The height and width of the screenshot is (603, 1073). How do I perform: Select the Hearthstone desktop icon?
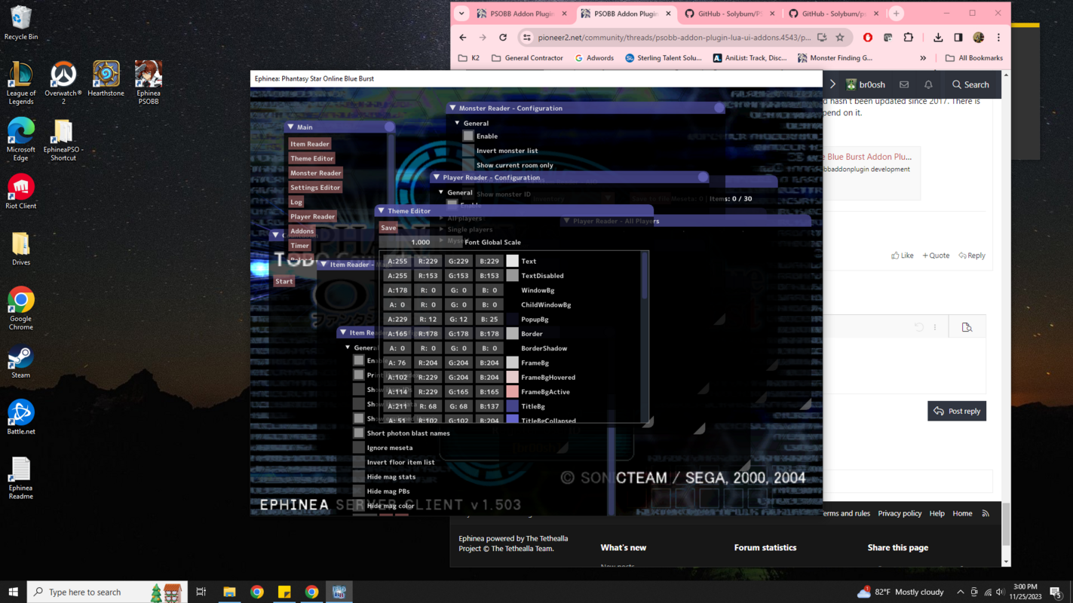(106, 79)
